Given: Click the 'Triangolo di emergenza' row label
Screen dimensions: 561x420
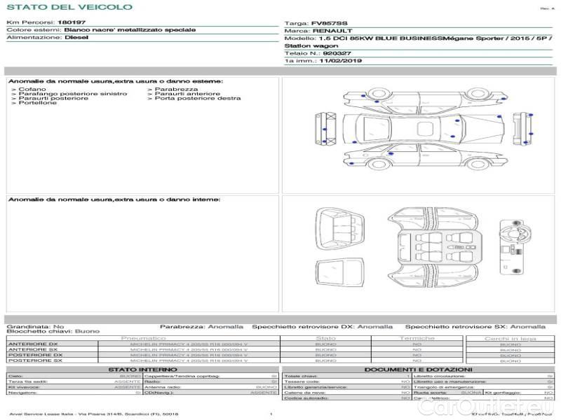Looking at the screenshot, I should point(444,387).
